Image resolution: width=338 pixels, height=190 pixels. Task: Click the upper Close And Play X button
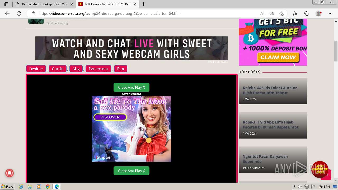[x=132, y=87]
